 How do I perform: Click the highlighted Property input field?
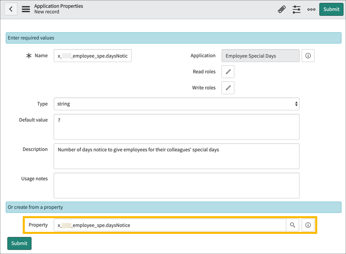click(x=169, y=225)
